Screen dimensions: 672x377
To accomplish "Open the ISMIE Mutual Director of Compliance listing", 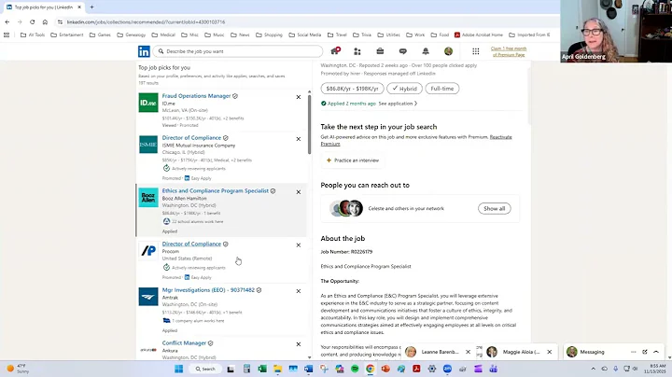I will pos(191,137).
